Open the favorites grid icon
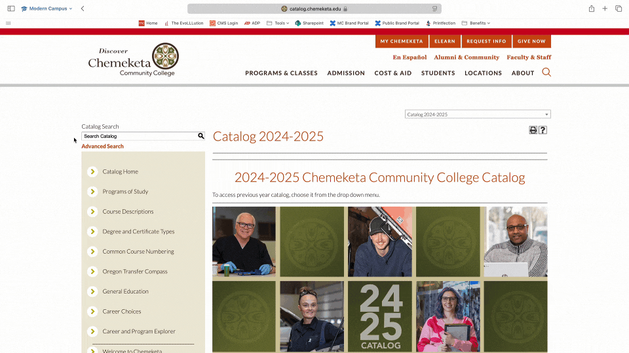 coord(8,24)
